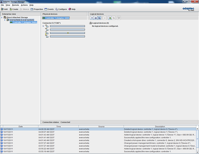Select event at 03:55:19 AM CEST
The width and height of the screenshot is (199, 154).
[x=98, y=152]
